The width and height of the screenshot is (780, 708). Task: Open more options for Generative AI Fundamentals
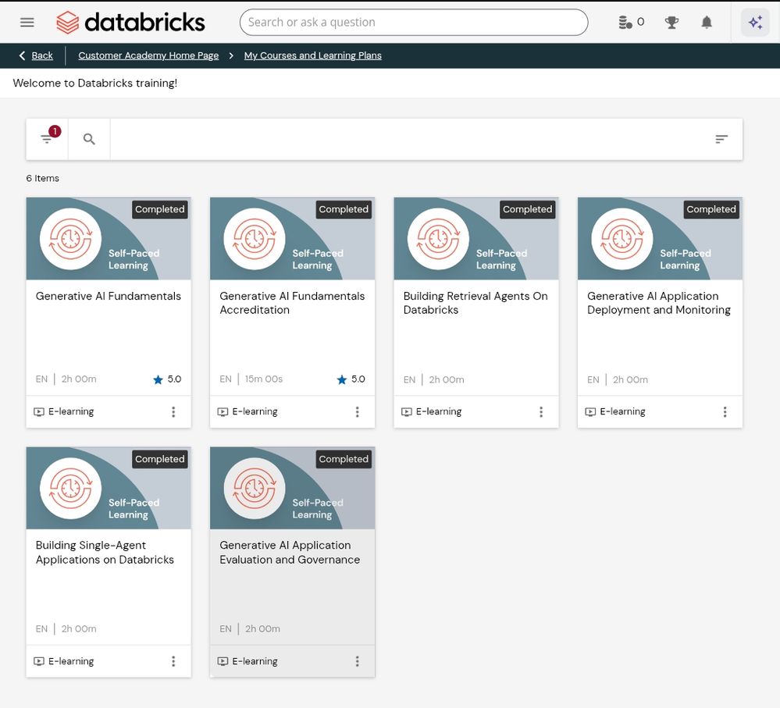(x=173, y=411)
